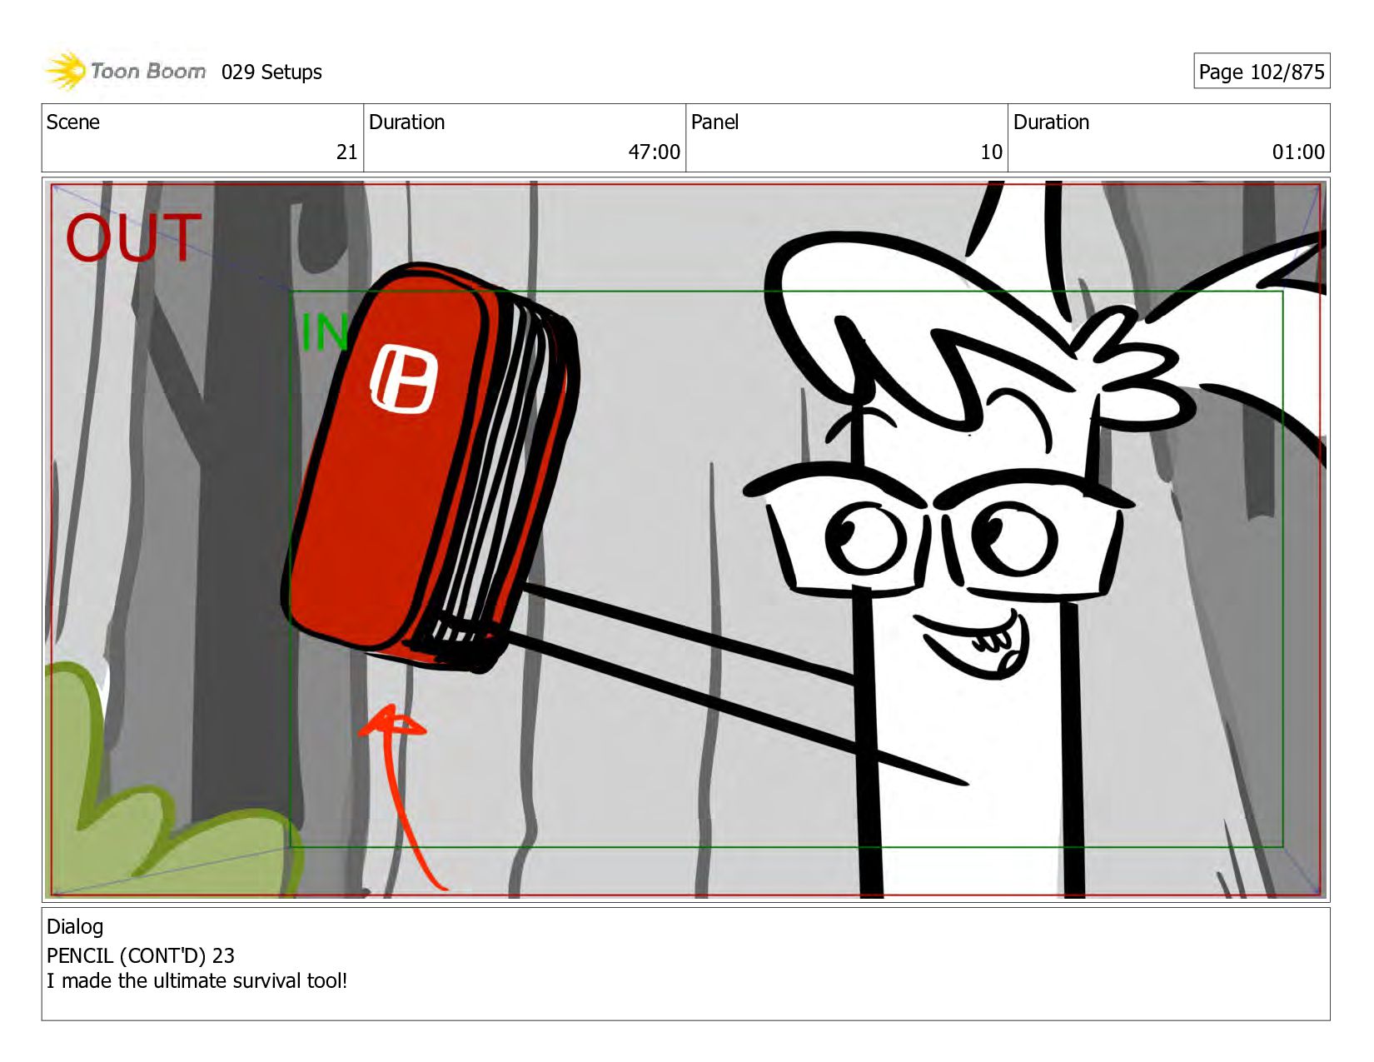Screen dimensions: 1374x1062
Task: Select panel number '10'
Action: click(991, 152)
